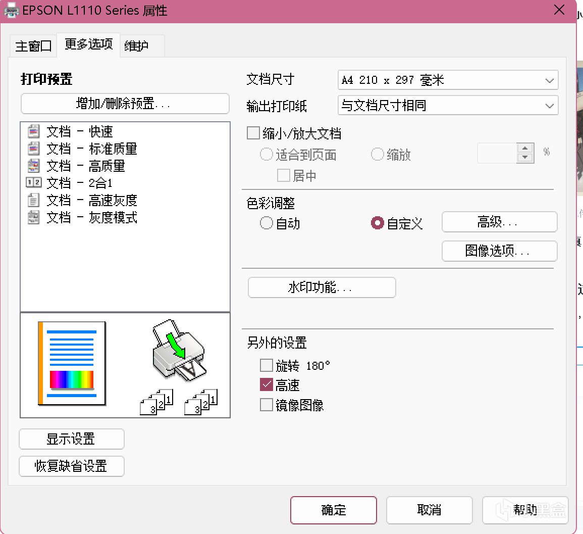Image resolution: width=583 pixels, height=534 pixels.
Task: Select the 自定义 color adjustment radio
Action: click(377, 223)
